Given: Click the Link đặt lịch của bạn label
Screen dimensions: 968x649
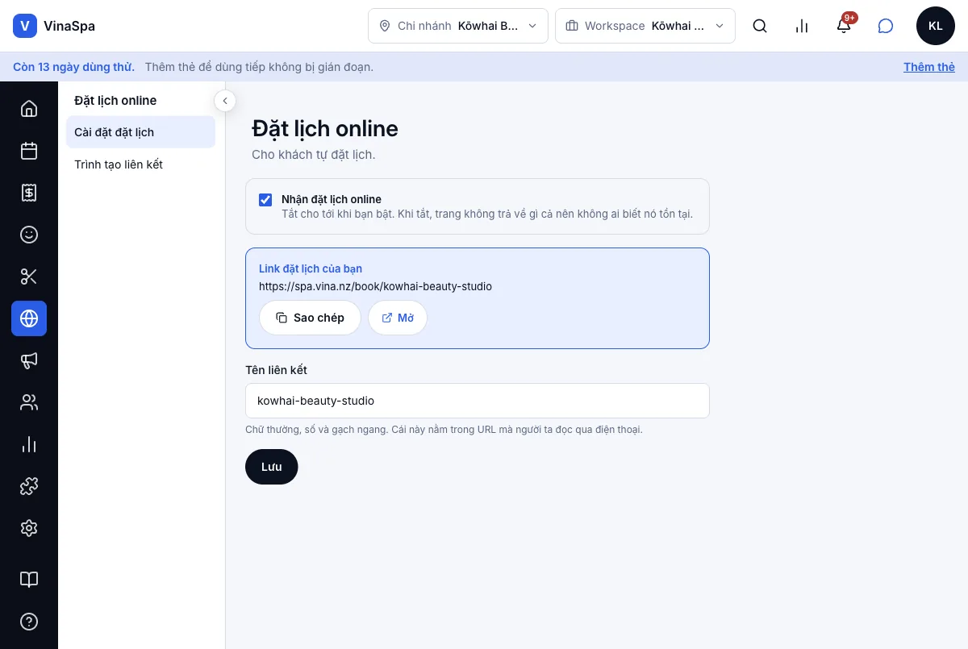Looking at the screenshot, I should (311, 268).
